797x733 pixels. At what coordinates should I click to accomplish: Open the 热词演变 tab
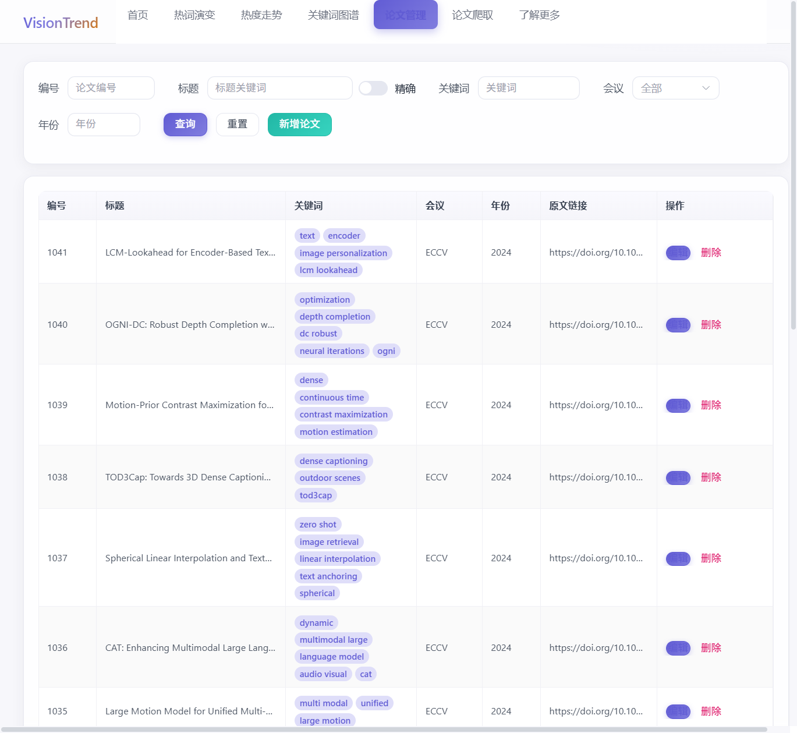coord(194,15)
